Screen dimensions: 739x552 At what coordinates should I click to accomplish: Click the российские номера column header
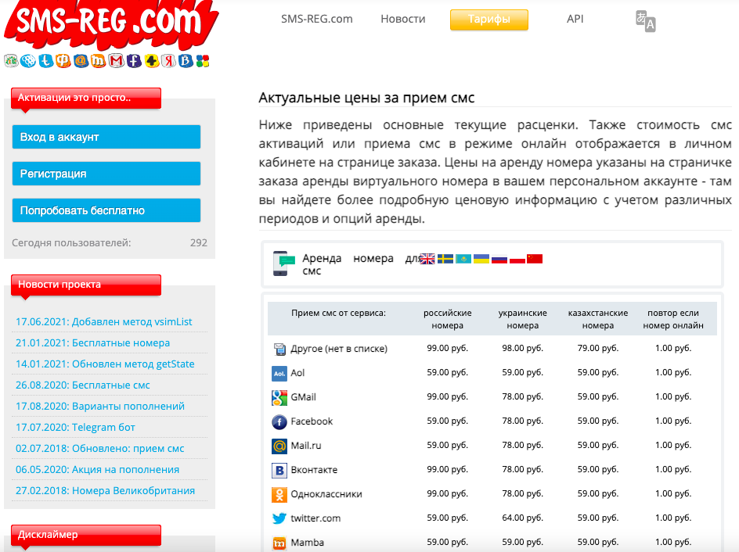(447, 319)
